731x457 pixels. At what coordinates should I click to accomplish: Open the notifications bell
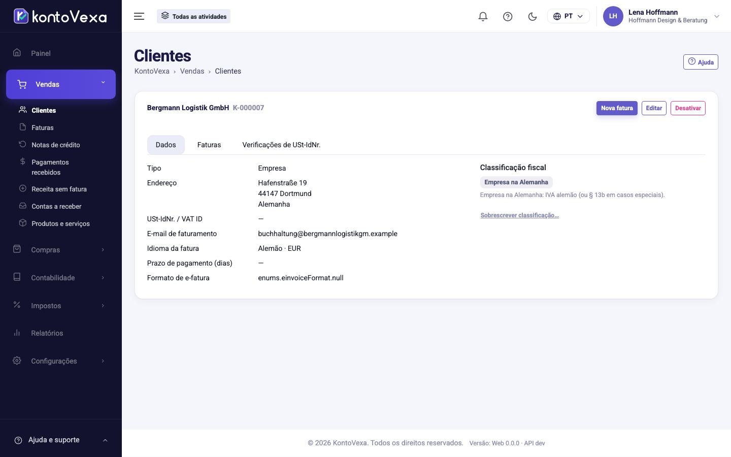click(483, 16)
